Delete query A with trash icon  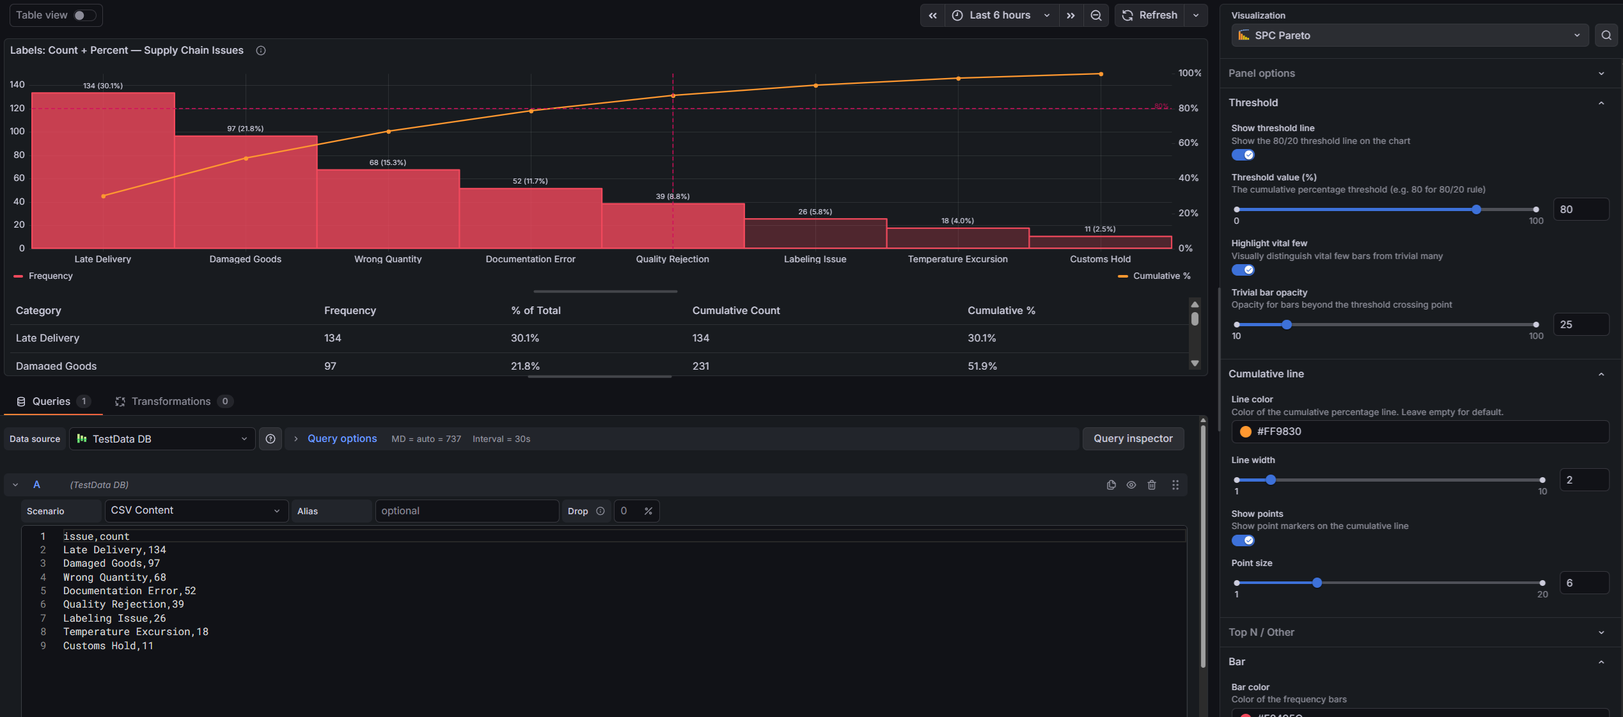tap(1152, 485)
